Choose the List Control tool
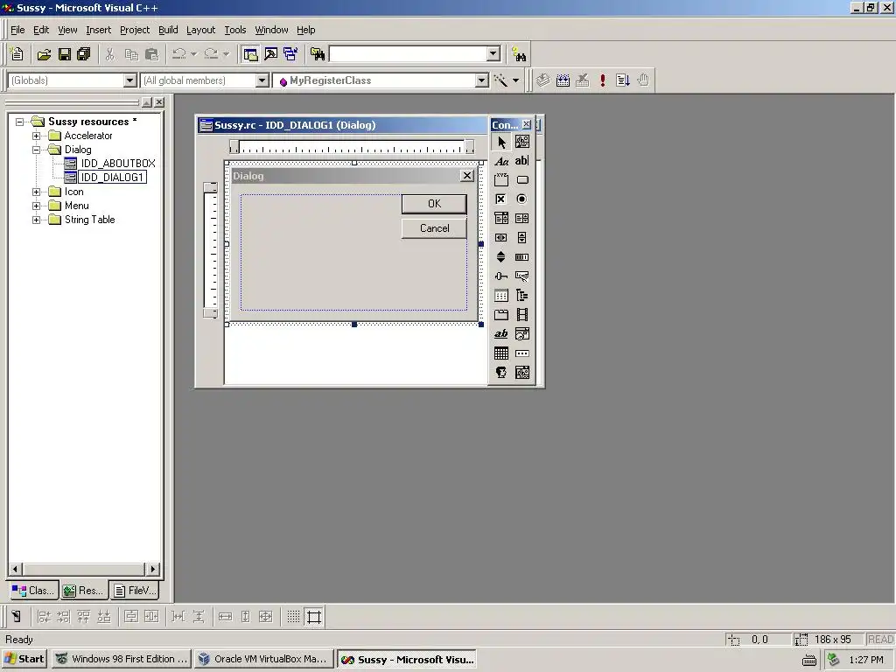This screenshot has width=896, height=672. coord(501,296)
